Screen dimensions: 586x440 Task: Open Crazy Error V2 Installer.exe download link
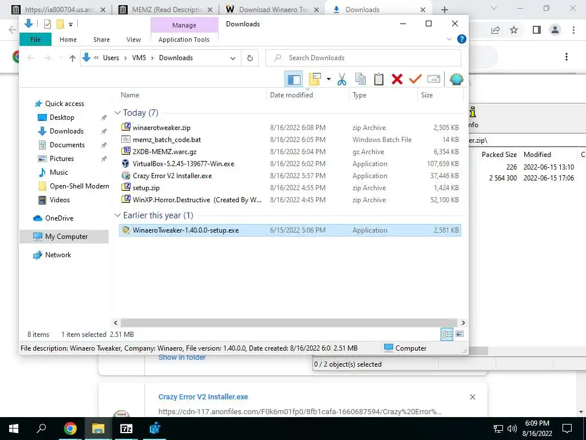pyautogui.click(x=203, y=396)
